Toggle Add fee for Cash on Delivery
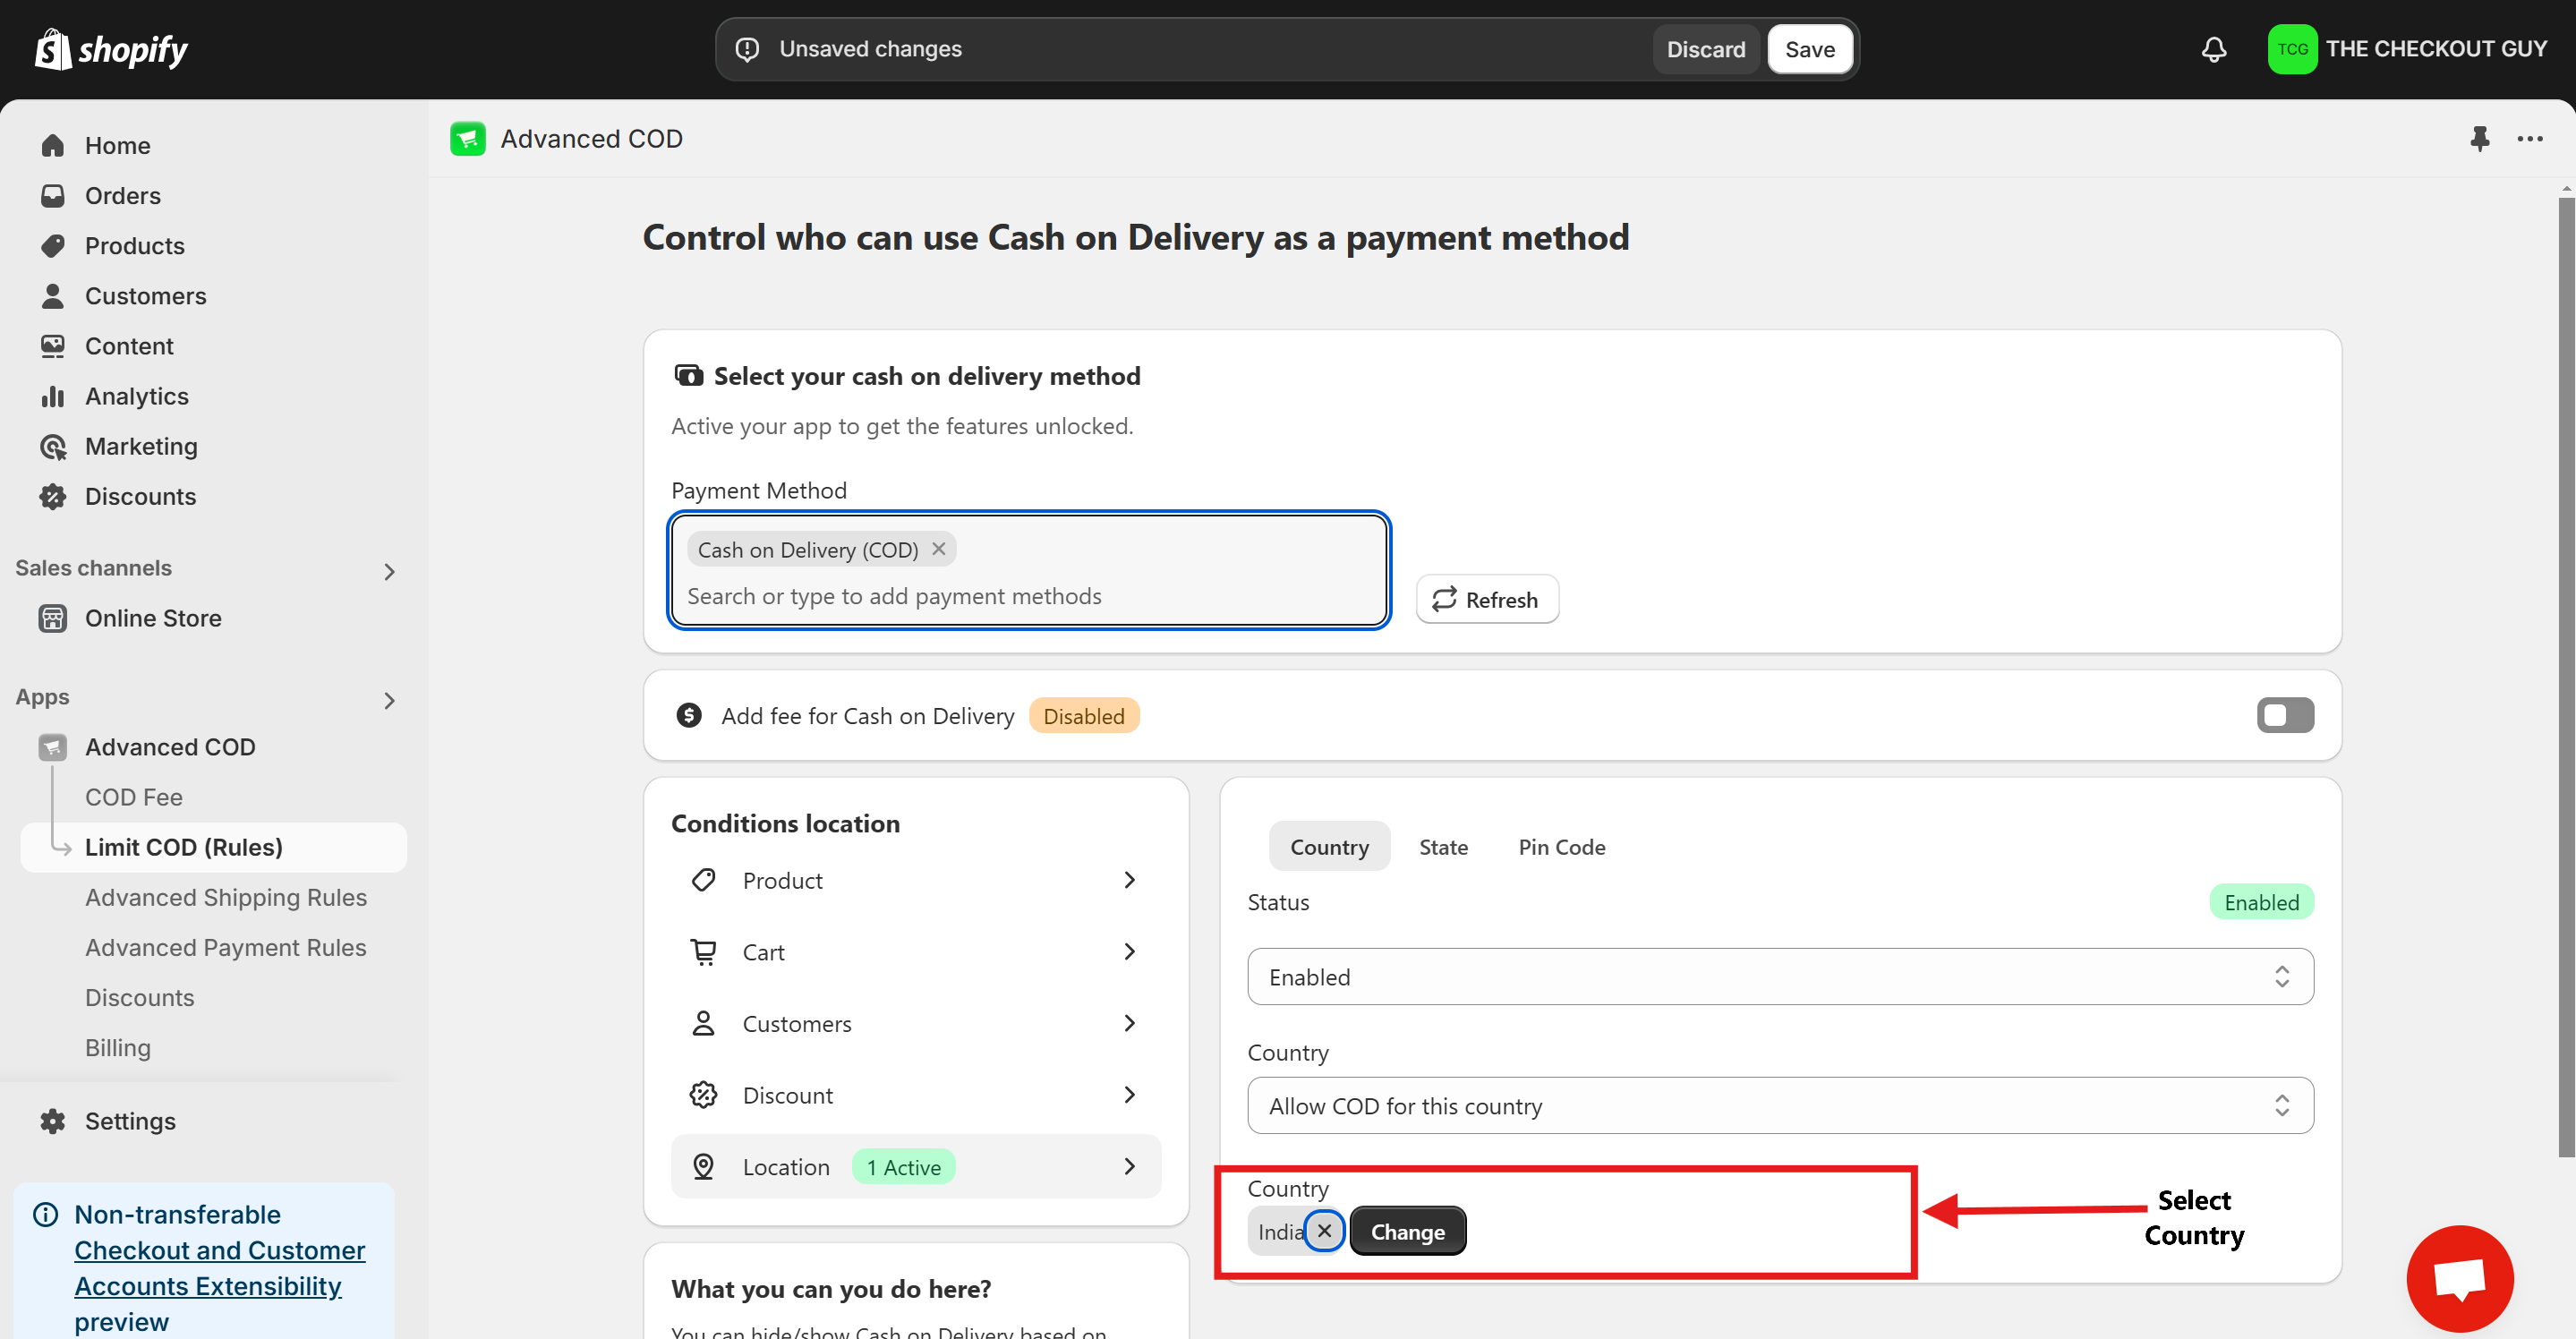 2284,715
